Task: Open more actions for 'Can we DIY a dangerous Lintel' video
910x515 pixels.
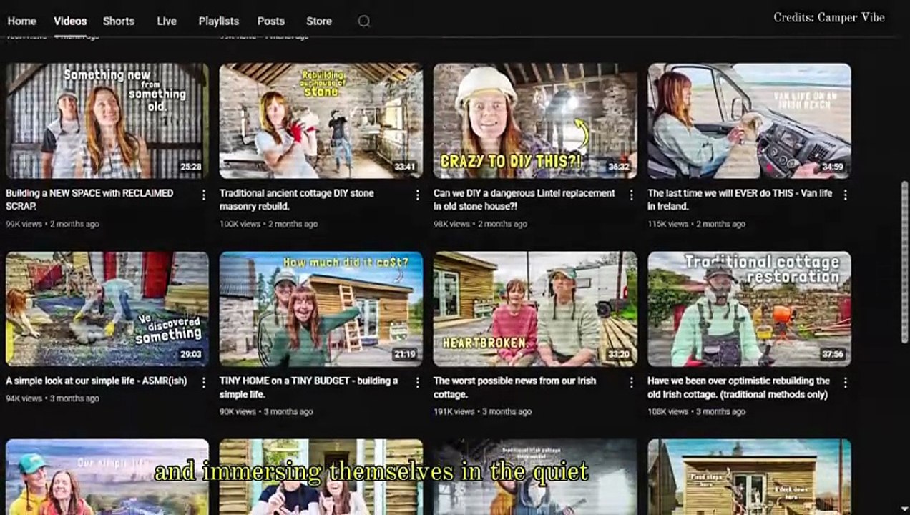Action: coord(631,195)
